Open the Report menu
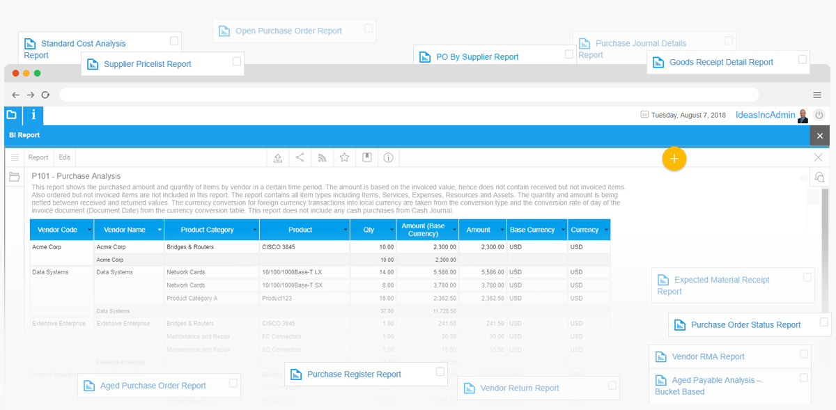This screenshot has width=836, height=410. coord(38,158)
